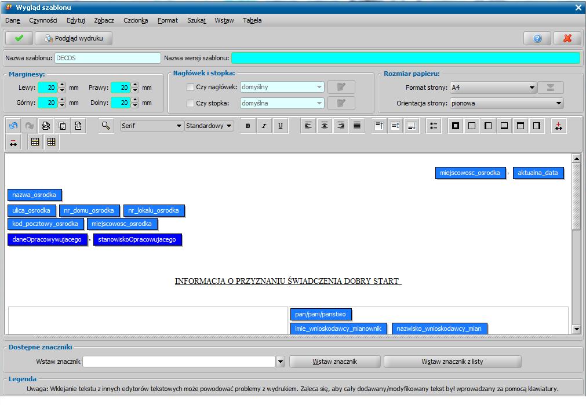Click the bottom vertical alignment icon
The height and width of the screenshot is (405, 586).
coord(412,126)
